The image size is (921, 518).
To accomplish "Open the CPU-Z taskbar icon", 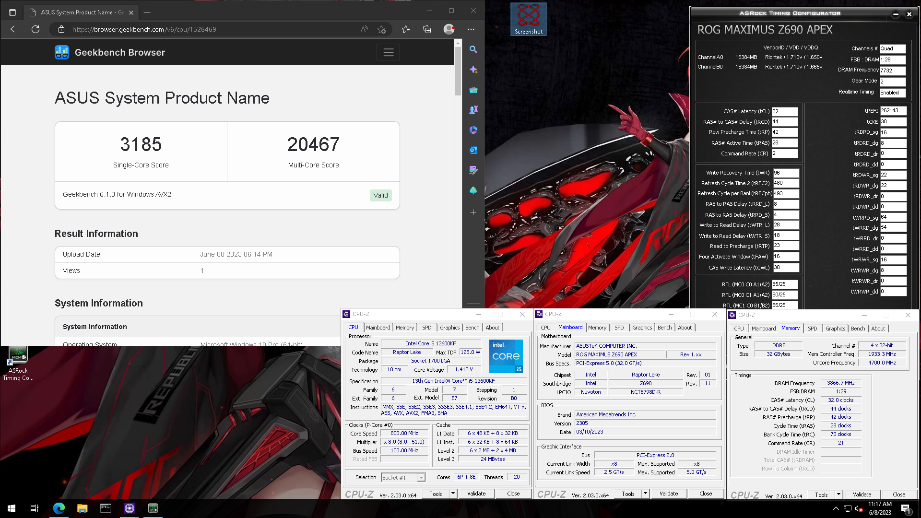I will 130,508.
